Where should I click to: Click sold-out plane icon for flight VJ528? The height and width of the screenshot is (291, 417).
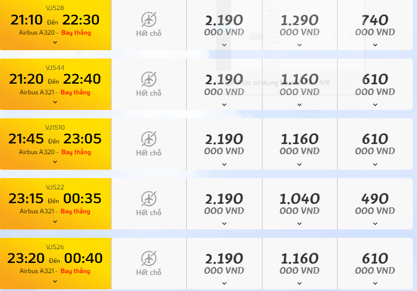coord(149,19)
